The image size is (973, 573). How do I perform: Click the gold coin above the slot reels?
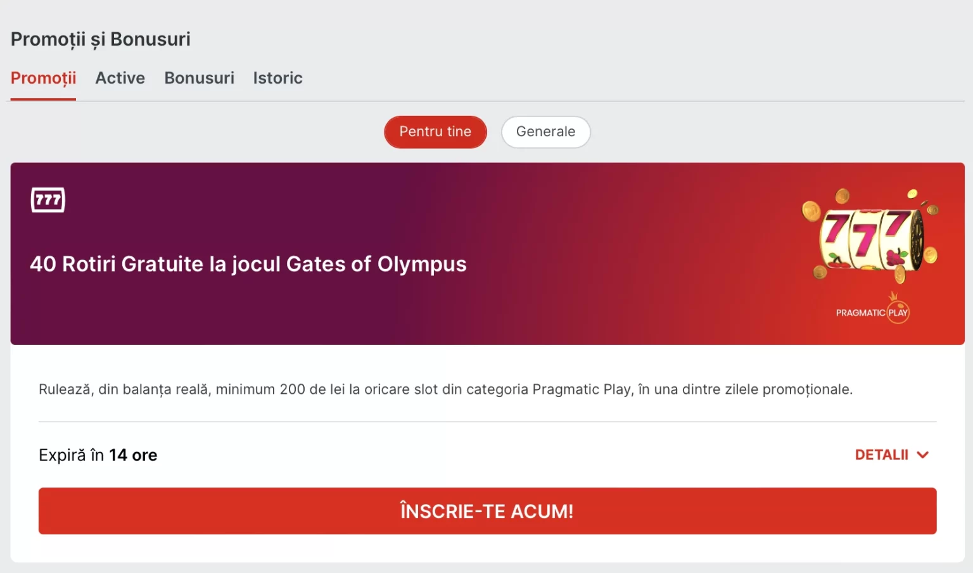click(842, 196)
